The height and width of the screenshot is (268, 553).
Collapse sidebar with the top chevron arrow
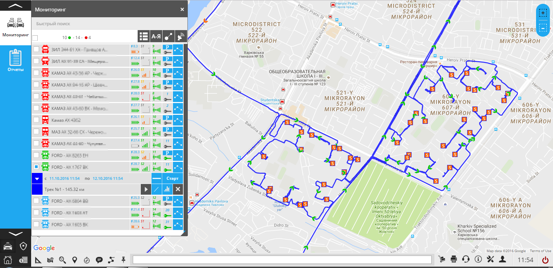16,6
